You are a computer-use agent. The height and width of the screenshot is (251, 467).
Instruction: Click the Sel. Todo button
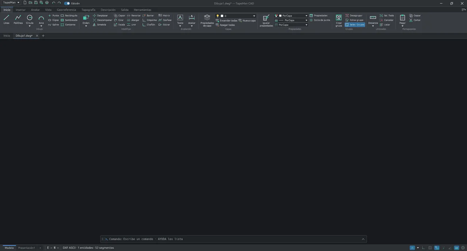tap(387, 16)
